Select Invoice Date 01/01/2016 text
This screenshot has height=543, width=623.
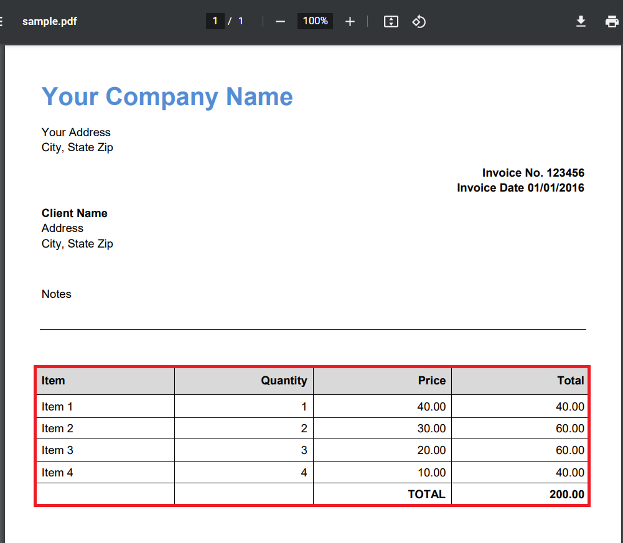point(520,188)
